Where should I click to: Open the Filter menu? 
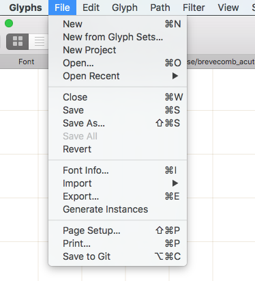coord(194,8)
